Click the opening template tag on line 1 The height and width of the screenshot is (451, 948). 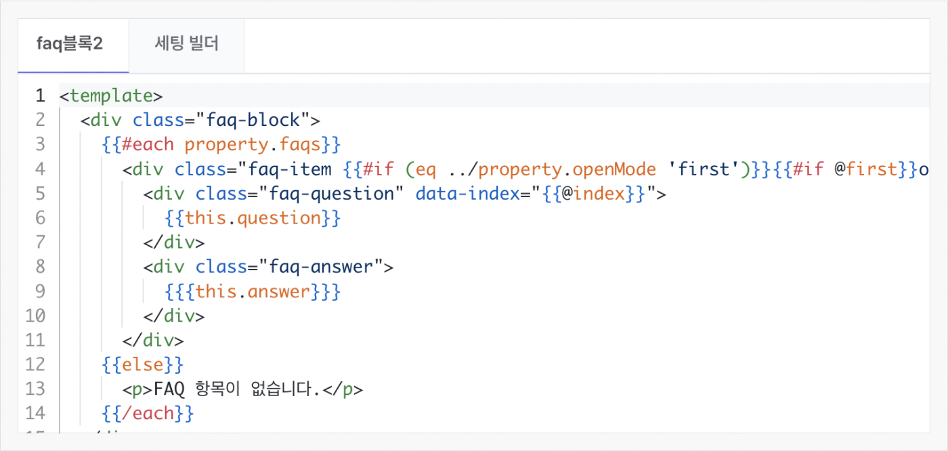tap(111, 95)
